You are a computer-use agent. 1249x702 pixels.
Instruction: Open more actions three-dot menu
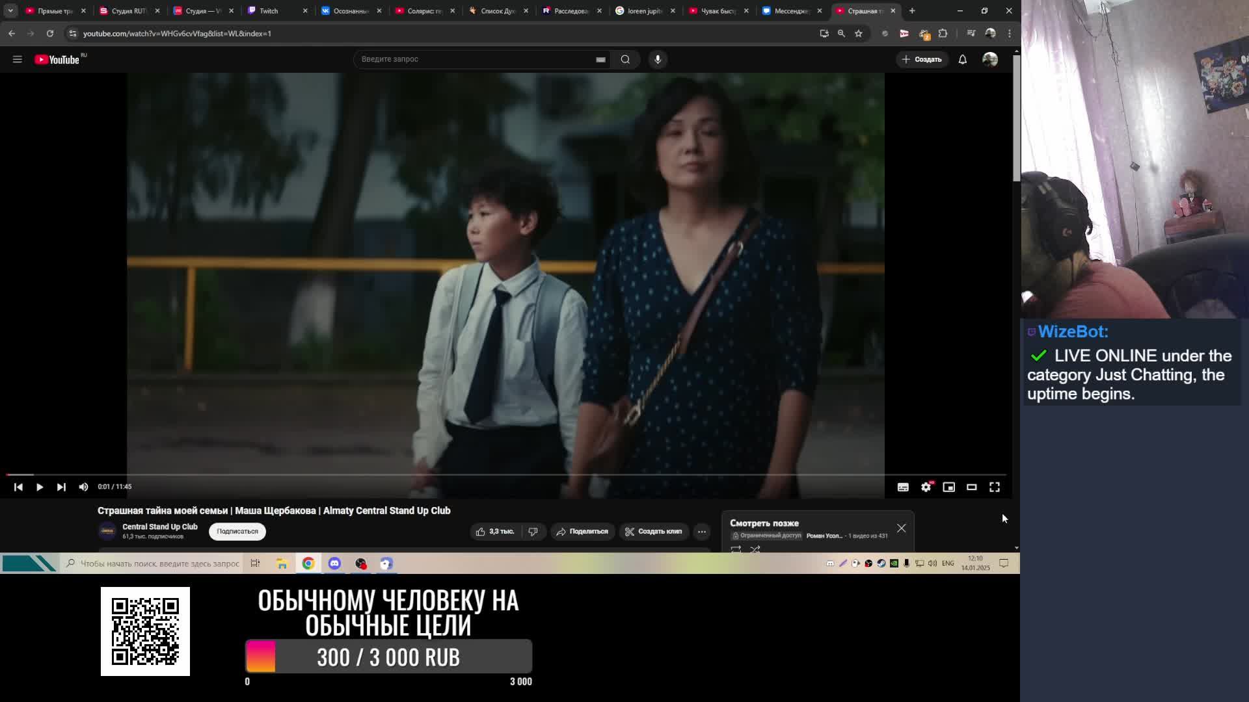701,532
